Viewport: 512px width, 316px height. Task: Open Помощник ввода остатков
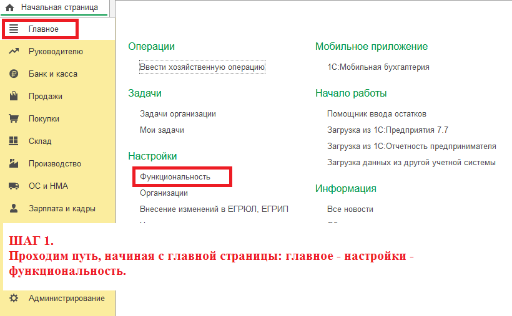click(377, 114)
